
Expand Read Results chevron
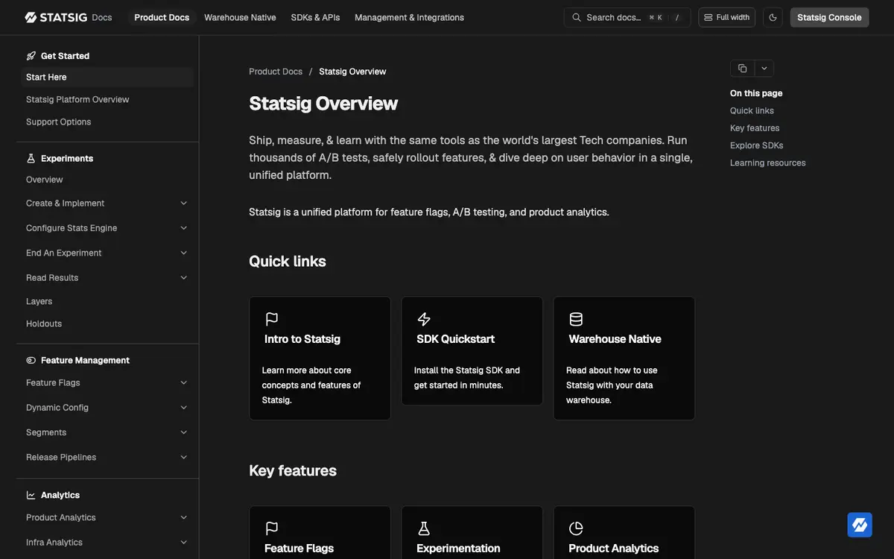pos(184,278)
